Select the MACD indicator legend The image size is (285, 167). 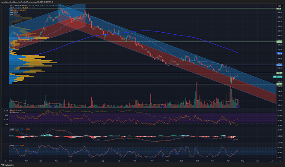(12, 129)
